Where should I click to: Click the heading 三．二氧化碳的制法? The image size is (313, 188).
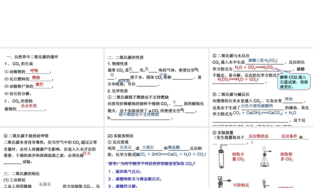(x=22, y=174)
